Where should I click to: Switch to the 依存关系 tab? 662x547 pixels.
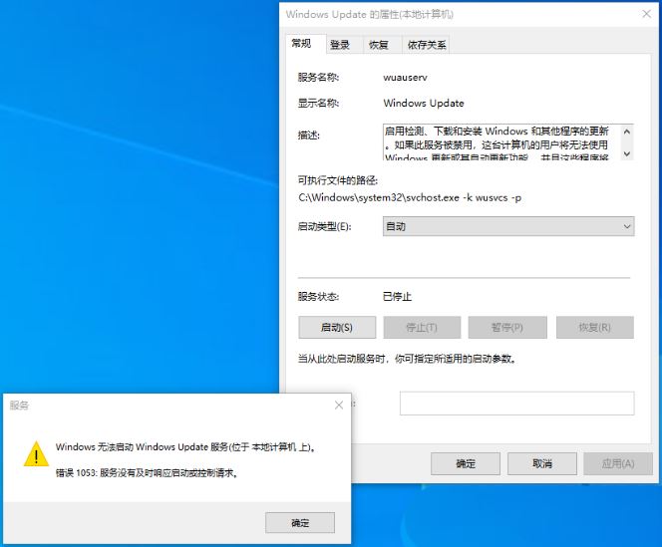click(426, 45)
